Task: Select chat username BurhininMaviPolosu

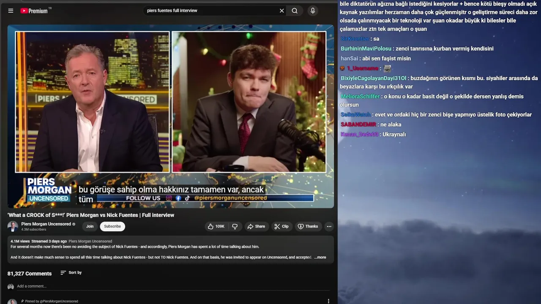Action: coord(366,49)
